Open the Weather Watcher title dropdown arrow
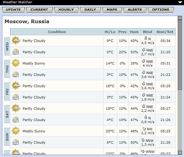This screenshot has height=157, width=184. 180,2
